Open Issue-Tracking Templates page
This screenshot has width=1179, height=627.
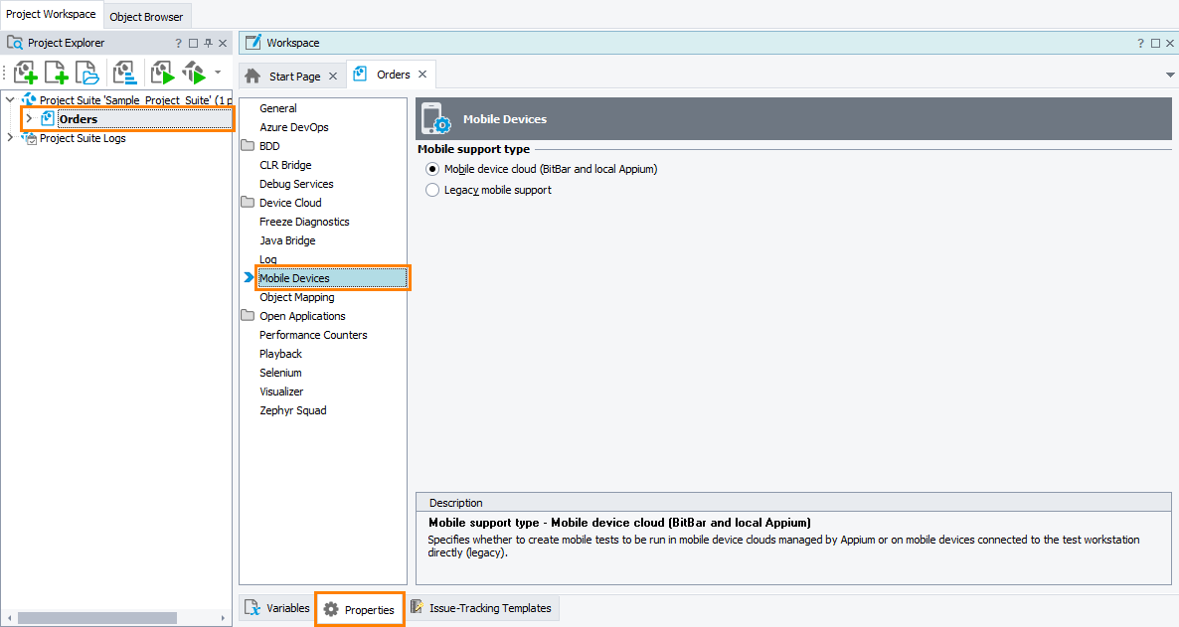(481, 608)
